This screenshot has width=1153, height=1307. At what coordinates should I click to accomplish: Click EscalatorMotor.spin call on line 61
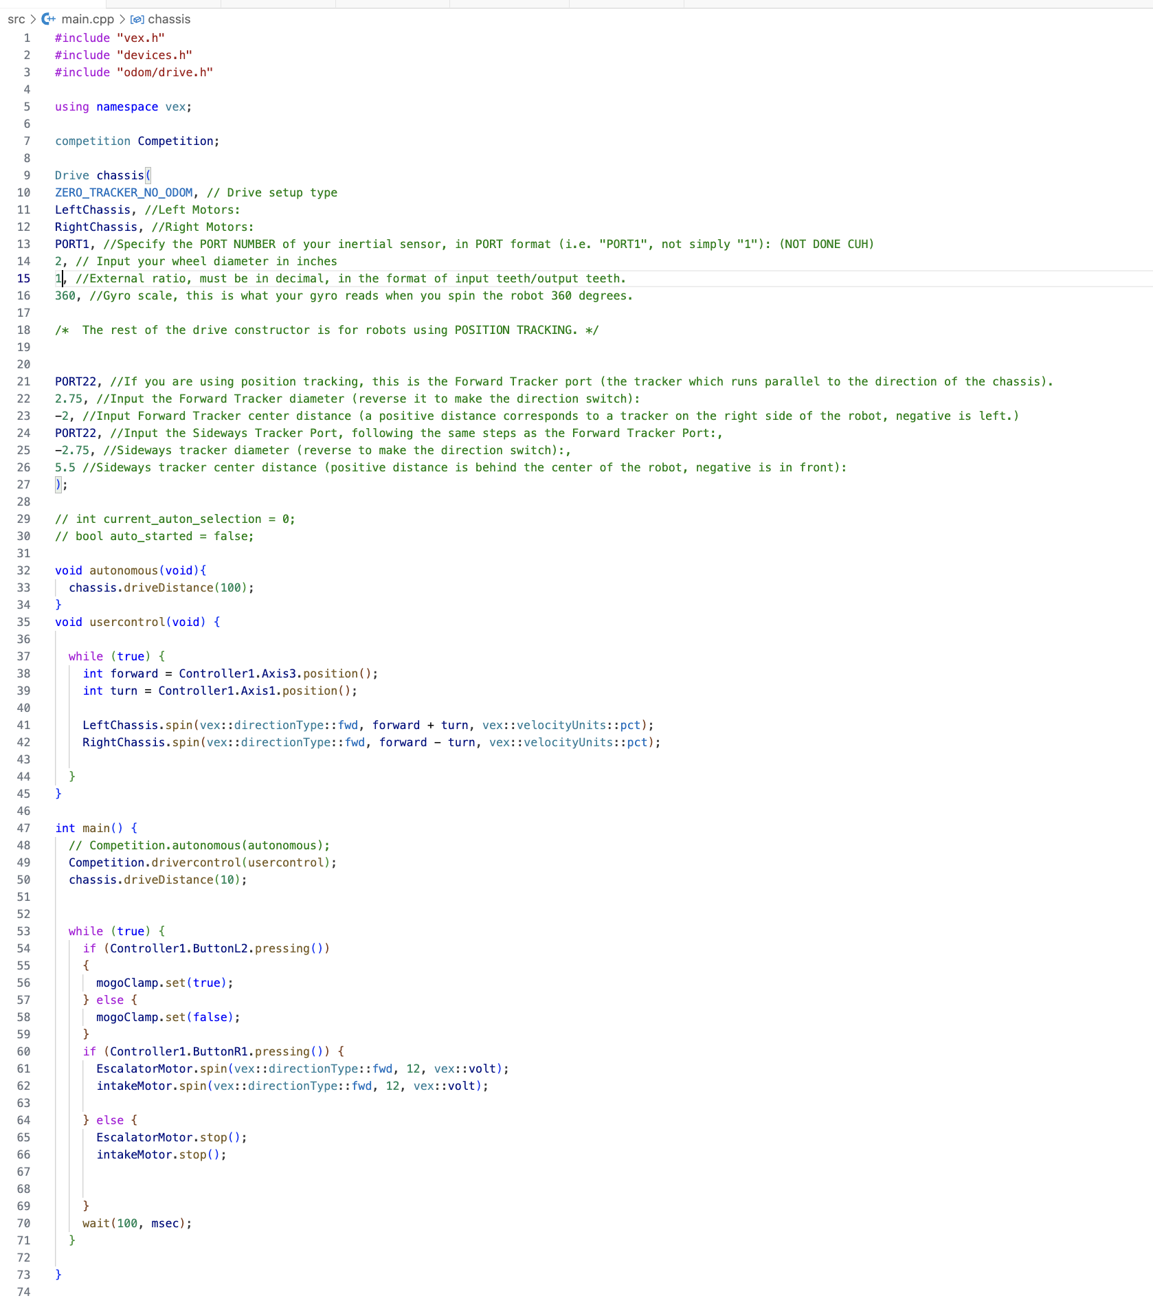302,1069
